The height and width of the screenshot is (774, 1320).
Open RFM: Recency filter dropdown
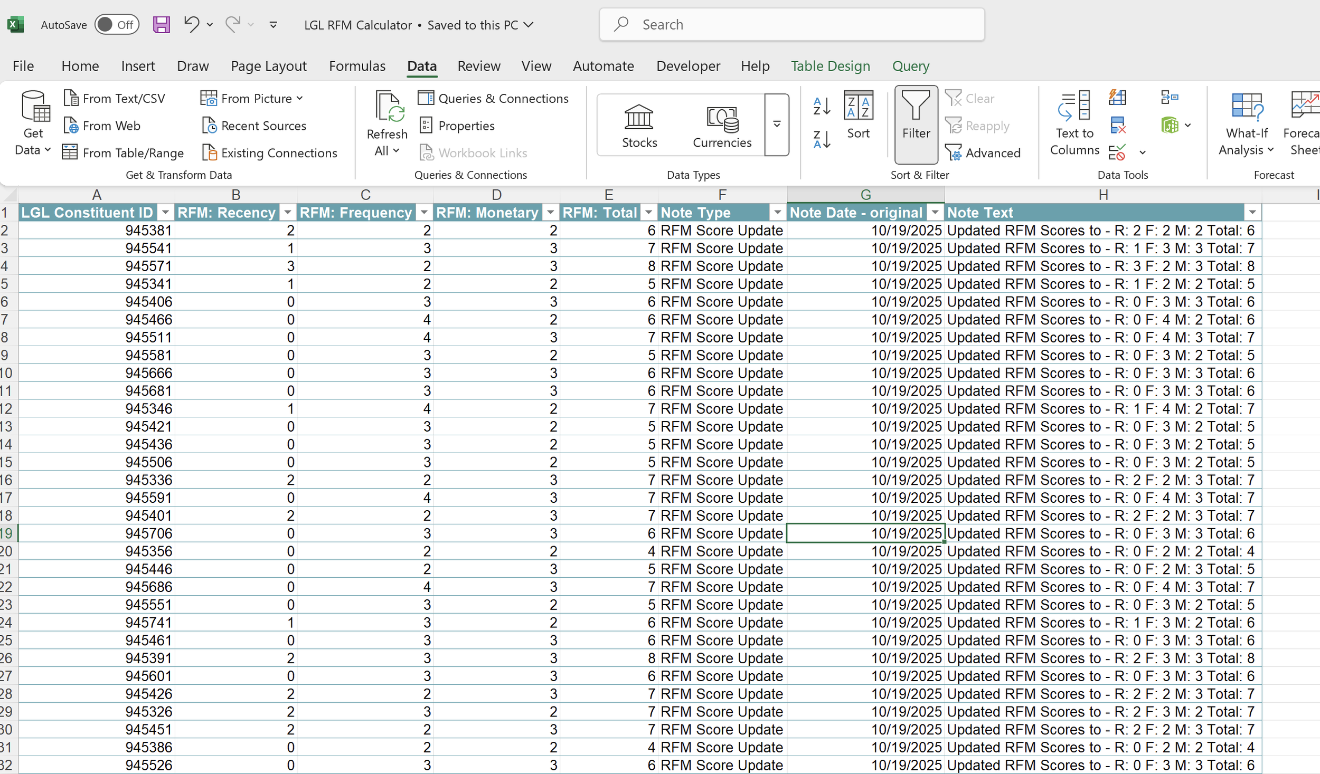click(x=288, y=213)
